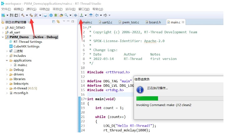Click the download program icon
225x133 pixels.
coord(81,15)
